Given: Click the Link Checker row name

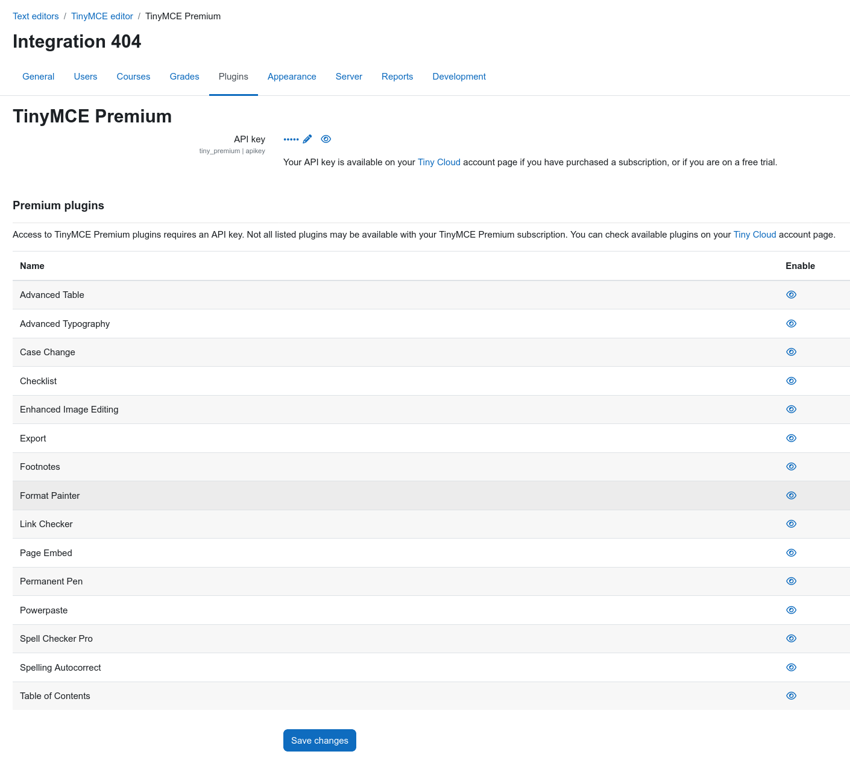Looking at the screenshot, I should [x=46, y=524].
